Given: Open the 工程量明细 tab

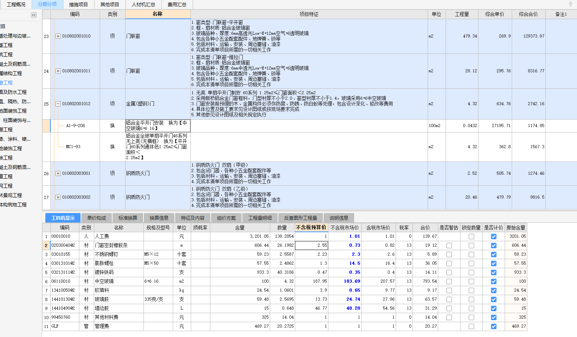Looking at the screenshot, I should pos(260,218).
